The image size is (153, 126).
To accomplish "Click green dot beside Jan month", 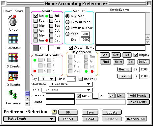I will pyautogui.click(x=47, y=16).
